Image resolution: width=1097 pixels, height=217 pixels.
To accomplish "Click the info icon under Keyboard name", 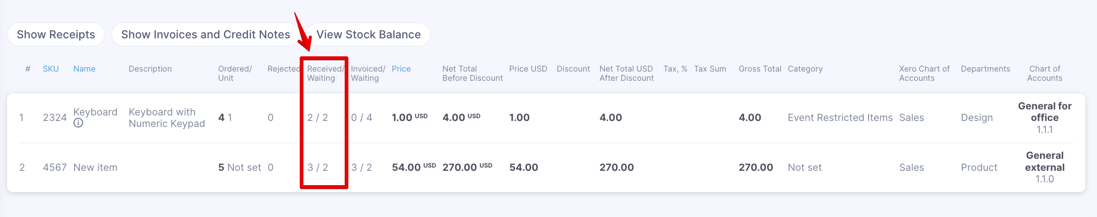I will pos(78,123).
